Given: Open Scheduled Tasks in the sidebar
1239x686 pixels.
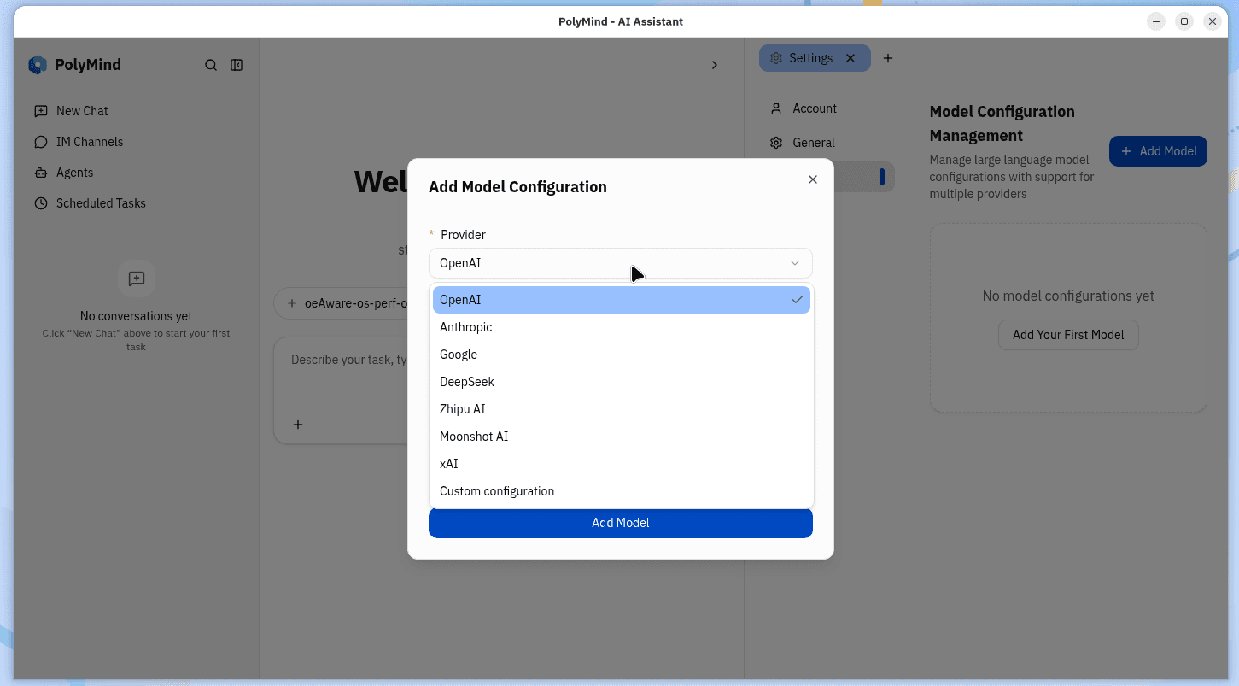Looking at the screenshot, I should point(137,203).
